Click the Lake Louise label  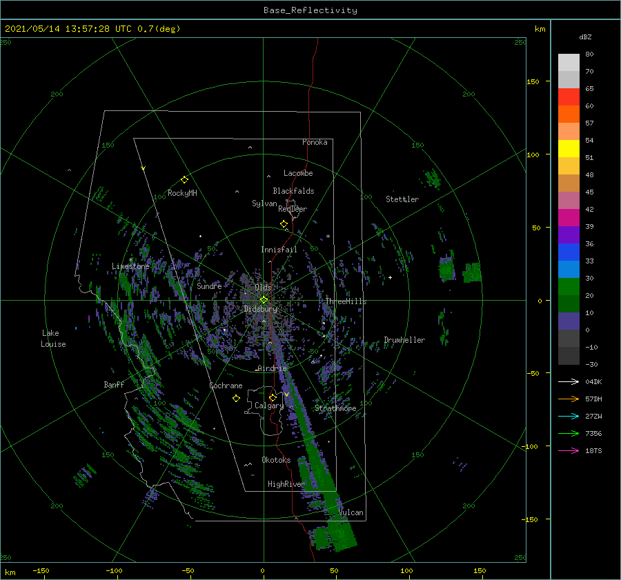tap(53, 339)
